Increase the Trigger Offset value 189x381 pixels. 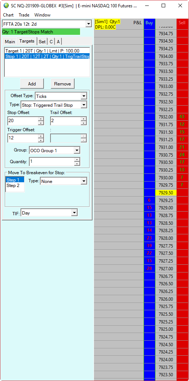[41, 136]
